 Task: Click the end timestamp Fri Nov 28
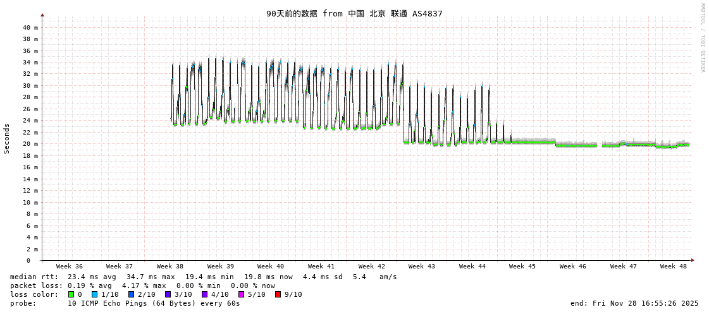click(x=634, y=303)
